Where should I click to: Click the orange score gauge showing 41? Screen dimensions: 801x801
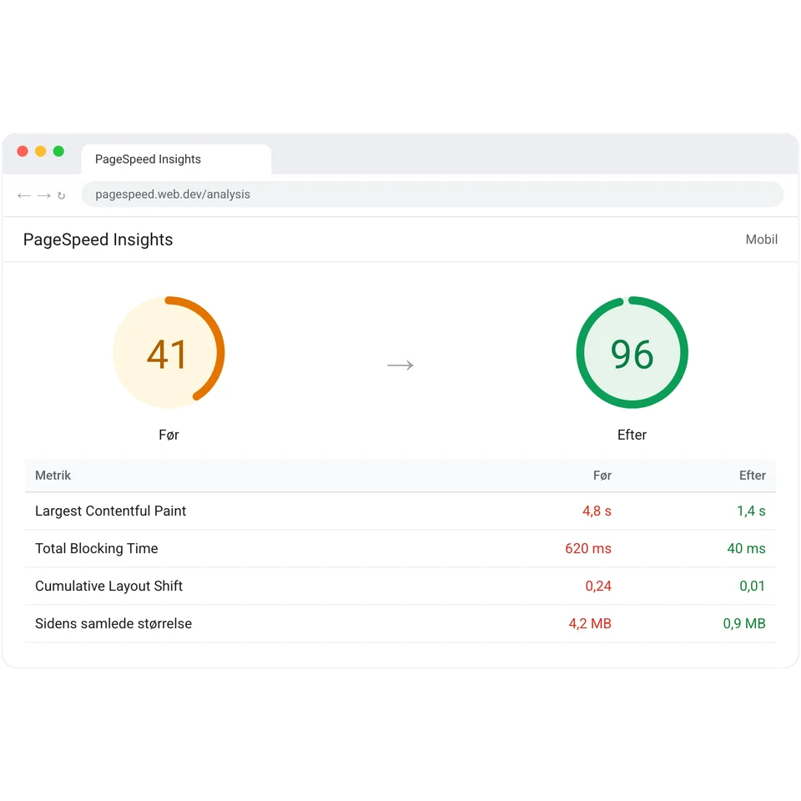[169, 352]
